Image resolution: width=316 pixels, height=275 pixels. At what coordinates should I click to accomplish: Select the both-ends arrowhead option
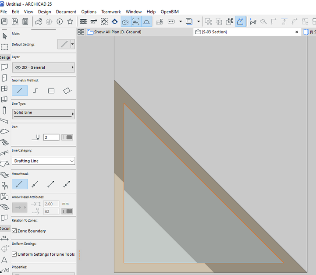(67, 184)
